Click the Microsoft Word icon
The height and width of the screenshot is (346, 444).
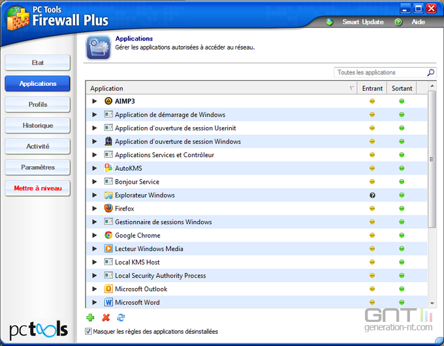pos(108,302)
